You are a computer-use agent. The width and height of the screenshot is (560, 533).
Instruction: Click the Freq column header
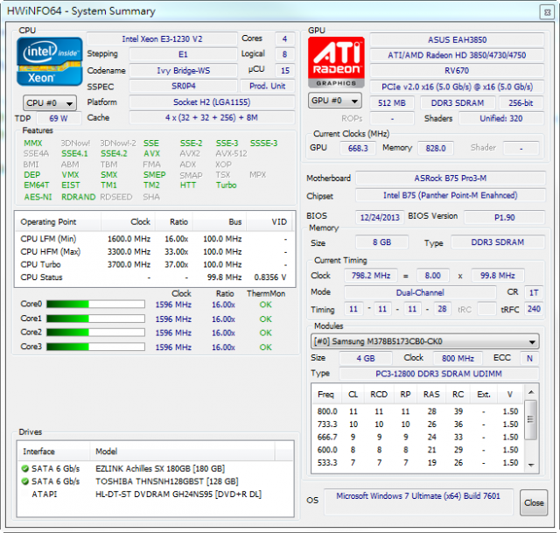tap(326, 395)
